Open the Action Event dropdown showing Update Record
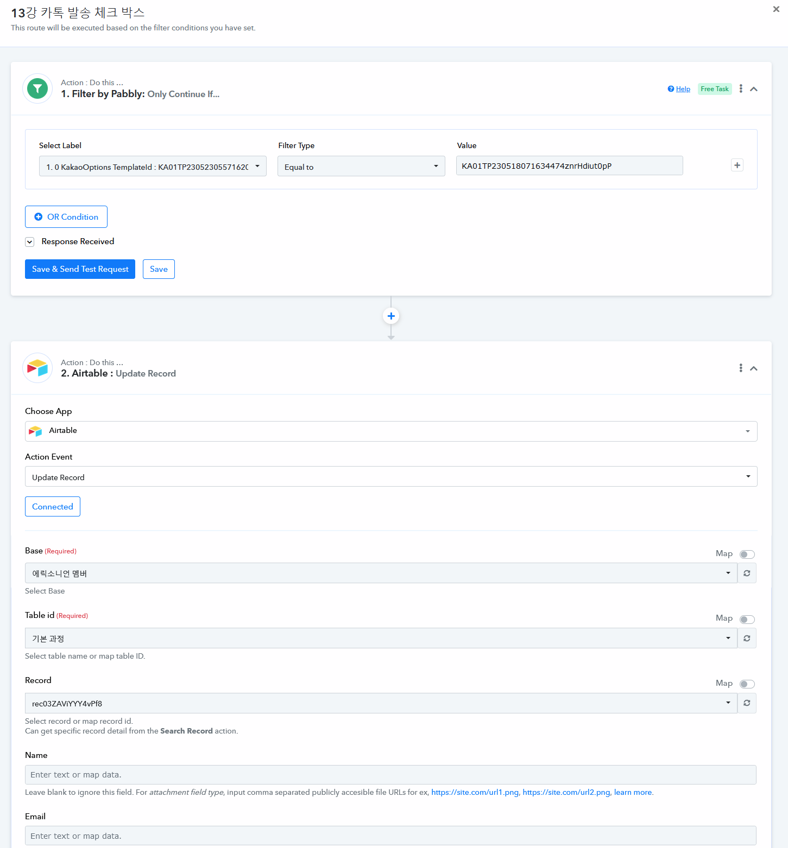Screen dimensions: 788x848 pyautogui.click(x=391, y=477)
